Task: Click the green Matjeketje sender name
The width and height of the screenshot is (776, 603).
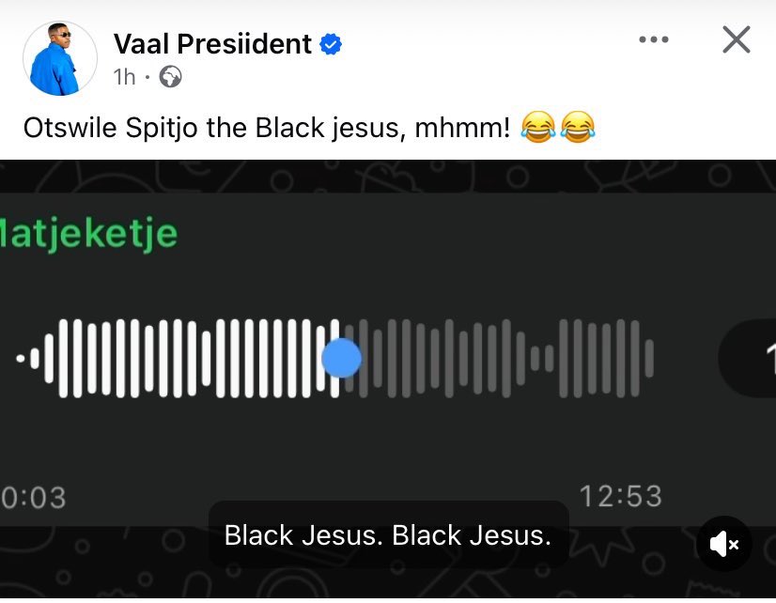Action: pos(88,234)
